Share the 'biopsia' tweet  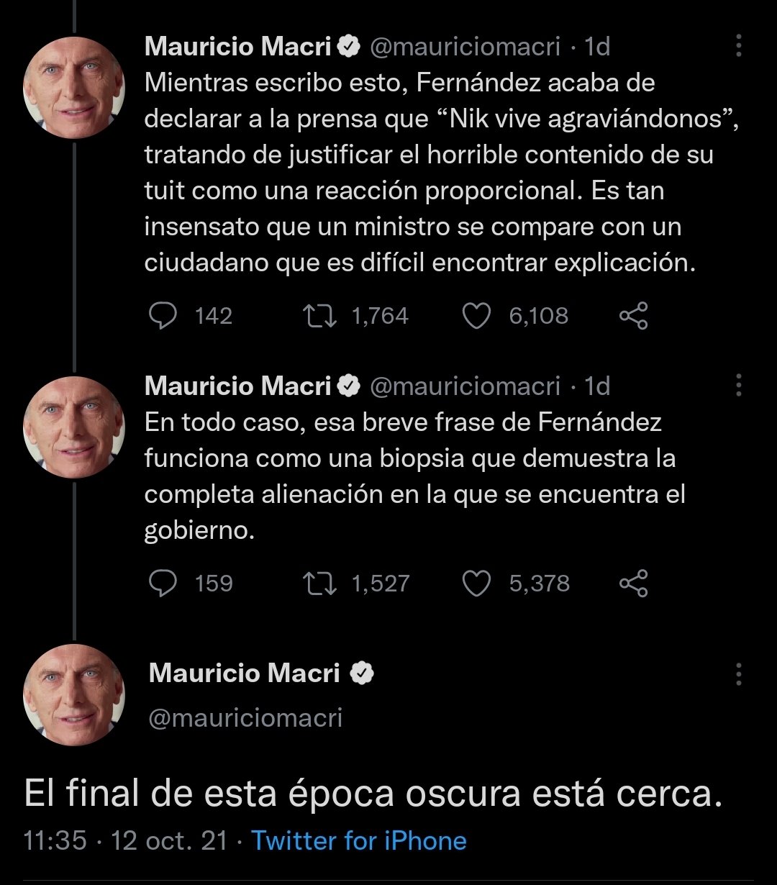(x=633, y=583)
